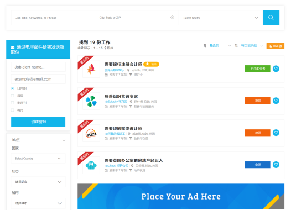Favorite the 慈善组织营销专家 job with heart icon
The image size is (291, 210).
click(276, 101)
